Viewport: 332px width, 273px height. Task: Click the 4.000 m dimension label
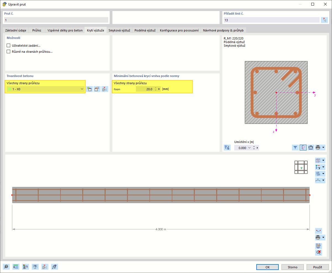pos(161,229)
